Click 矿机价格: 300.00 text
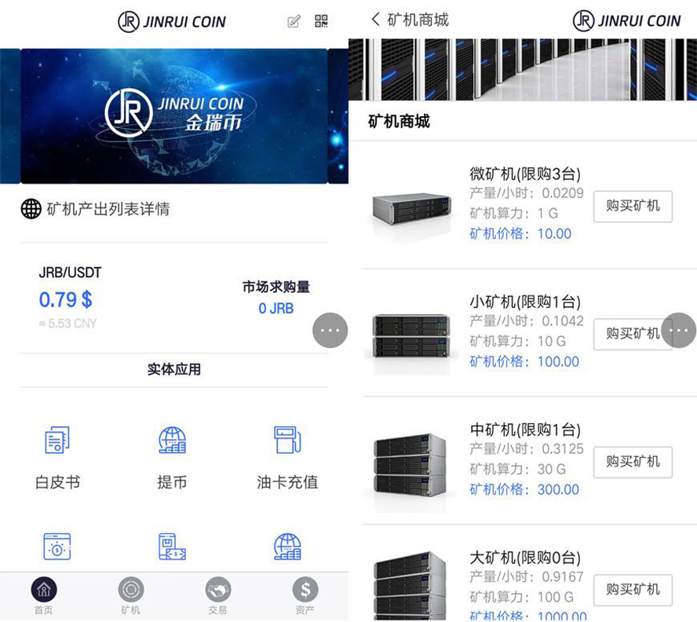Viewport: 697px width, 622px height. pyautogui.click(x=524, y=489)
